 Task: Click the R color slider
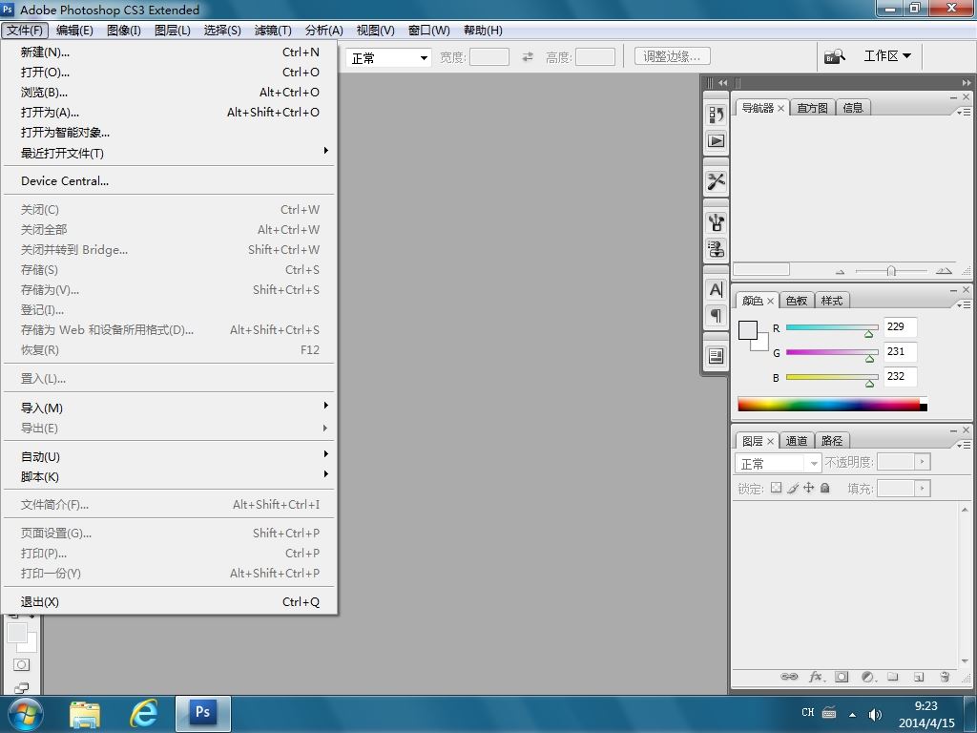click(x=832, y=328)
